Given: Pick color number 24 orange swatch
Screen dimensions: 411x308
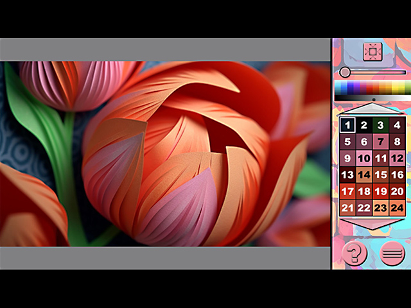Looking at the screenshot, I should tap(398, 208).
